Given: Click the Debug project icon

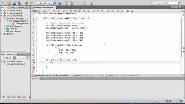Looking at the screenshot, I should pyautogui.click(x=84, y=3).
